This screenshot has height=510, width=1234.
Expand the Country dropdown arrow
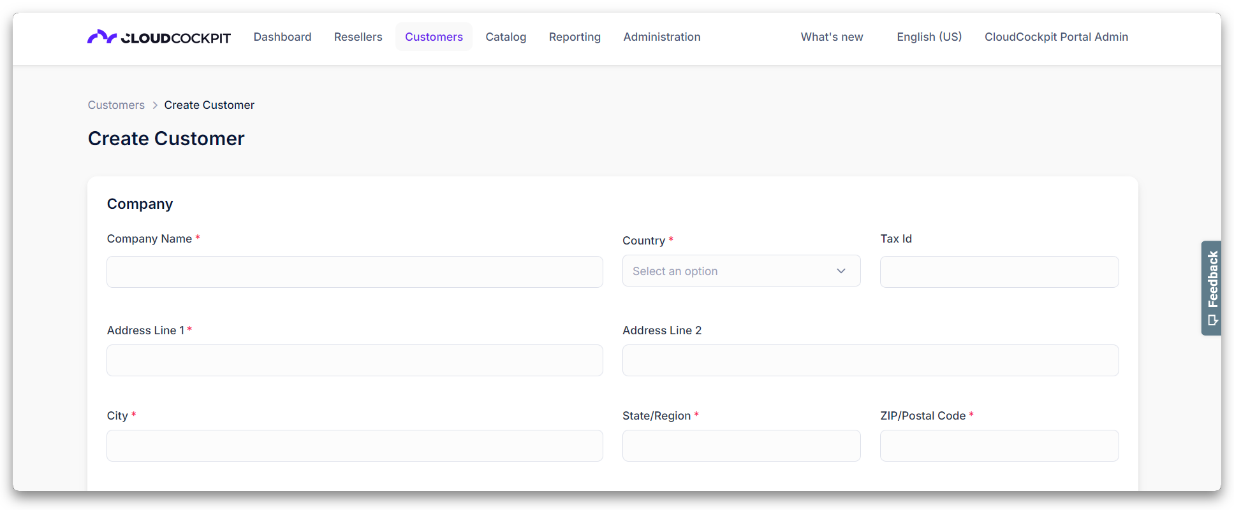[x=841, y=271]
